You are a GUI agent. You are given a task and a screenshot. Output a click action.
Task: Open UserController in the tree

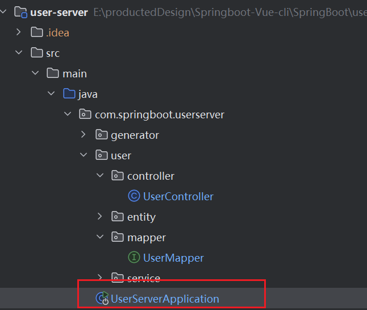point(178,196)
